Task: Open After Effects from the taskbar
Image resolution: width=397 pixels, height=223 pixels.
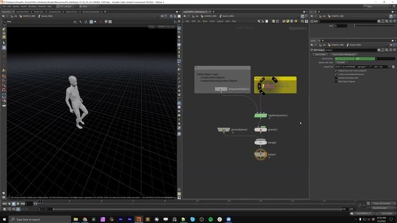Action: point(120,219)
